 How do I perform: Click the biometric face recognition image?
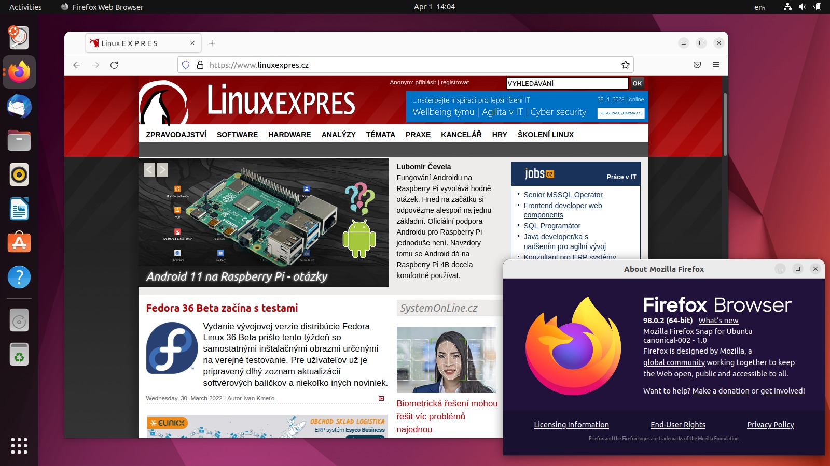point(446,360)
